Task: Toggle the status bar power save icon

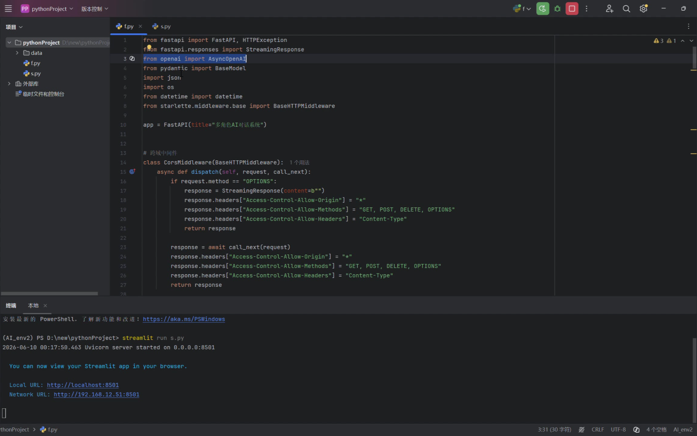Action: pos(582,429)
